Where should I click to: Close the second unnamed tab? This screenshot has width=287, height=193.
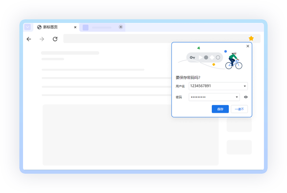coord(121,27)
